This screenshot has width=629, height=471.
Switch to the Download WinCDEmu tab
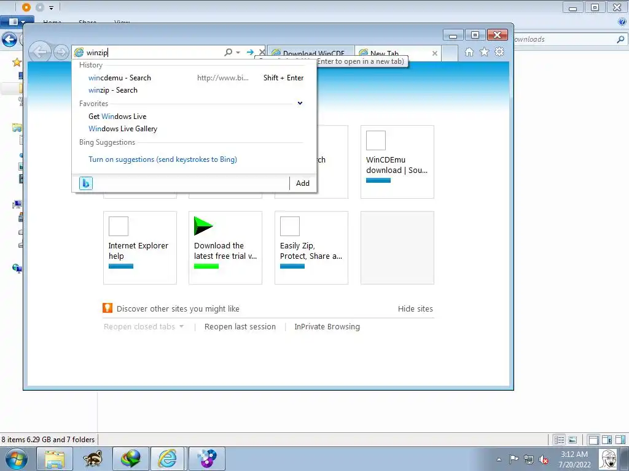[310, 53]
